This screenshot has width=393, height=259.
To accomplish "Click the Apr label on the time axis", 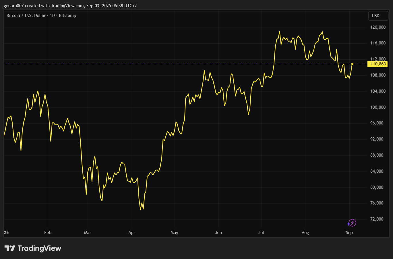I will click(x=132, y=233).
